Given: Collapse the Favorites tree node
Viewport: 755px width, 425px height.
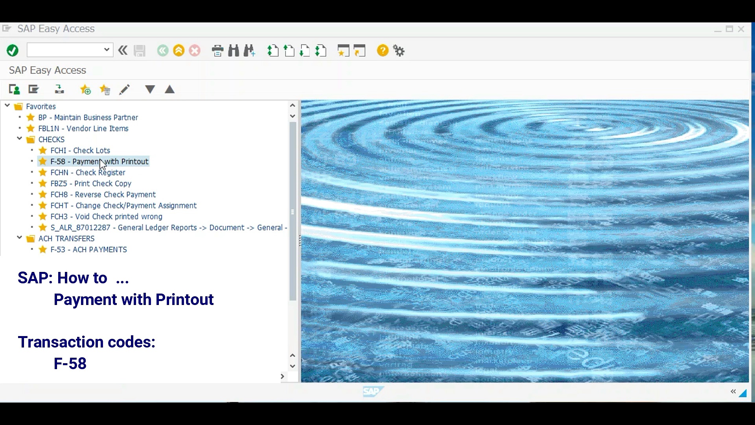Looking at the screenshot, I should (7, 105).
